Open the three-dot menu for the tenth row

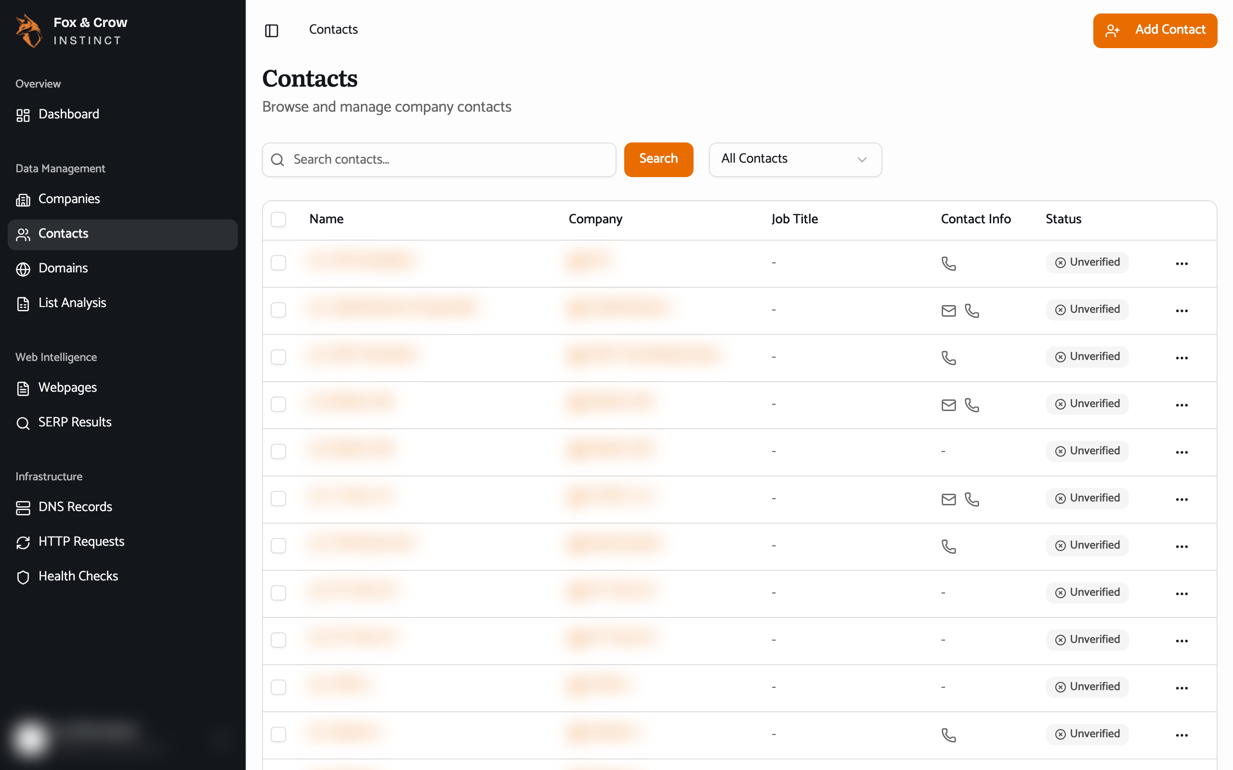1181,688
